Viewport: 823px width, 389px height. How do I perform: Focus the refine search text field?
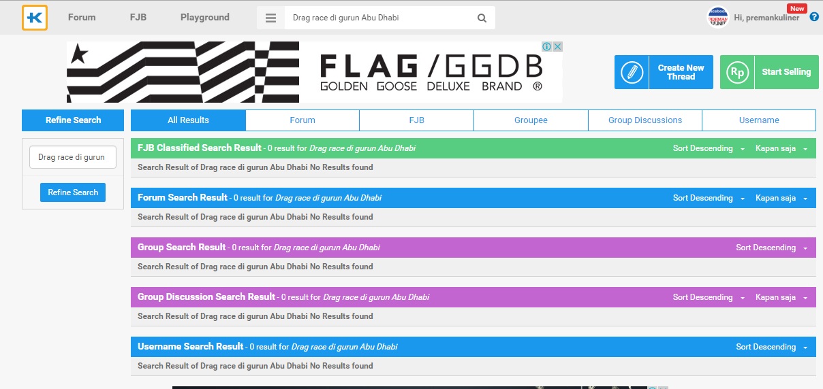click(x=73, y=157)
